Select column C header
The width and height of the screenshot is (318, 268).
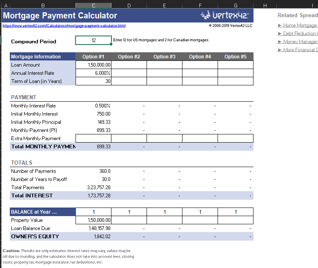point(93,5)
